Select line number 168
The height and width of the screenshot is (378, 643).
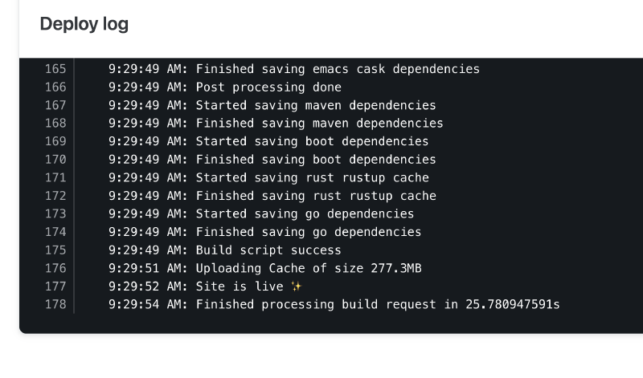55,124
